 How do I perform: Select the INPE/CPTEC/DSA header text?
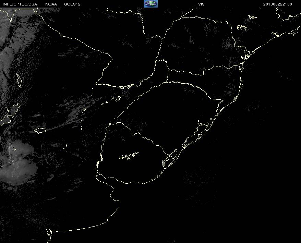click(x=20, y=4)
